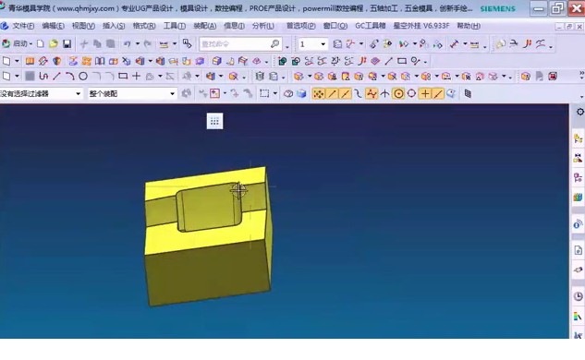Click the floating dotted-grid button in the viewport
The image size is (585, 360).
(x=215, y=121)
